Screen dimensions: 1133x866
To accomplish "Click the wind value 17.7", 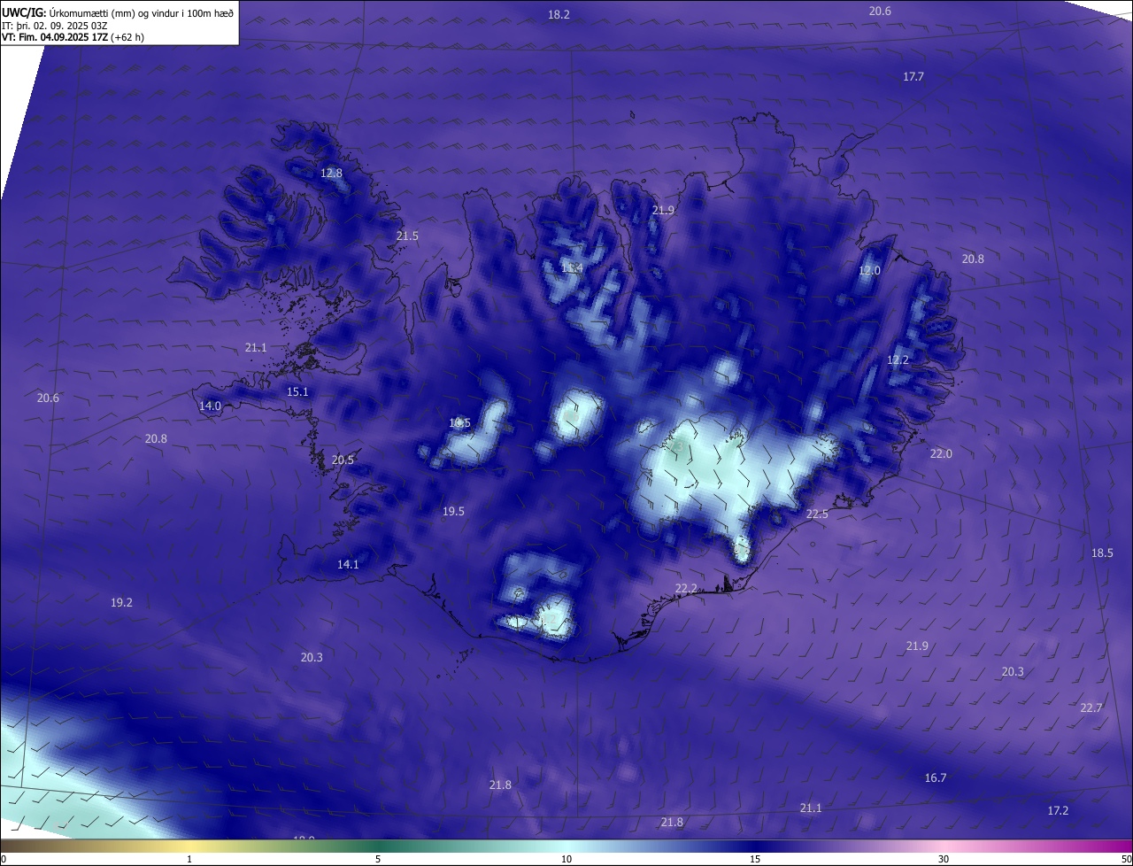I will click(913, 77).
